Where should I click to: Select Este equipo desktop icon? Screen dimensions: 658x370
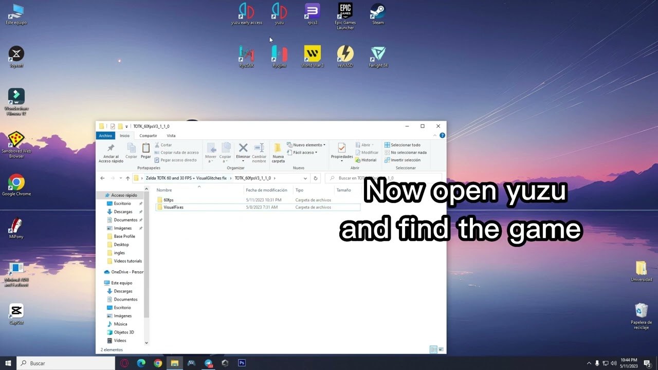click(x=16, y=14)
